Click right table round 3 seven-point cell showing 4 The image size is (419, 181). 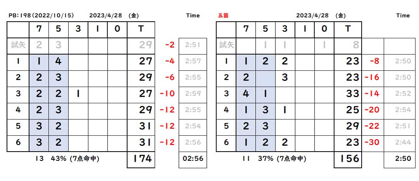point(246,94)
